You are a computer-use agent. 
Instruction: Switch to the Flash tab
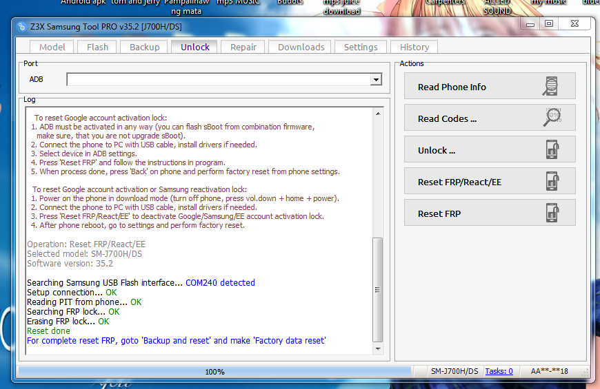click(x=97, y=47)
